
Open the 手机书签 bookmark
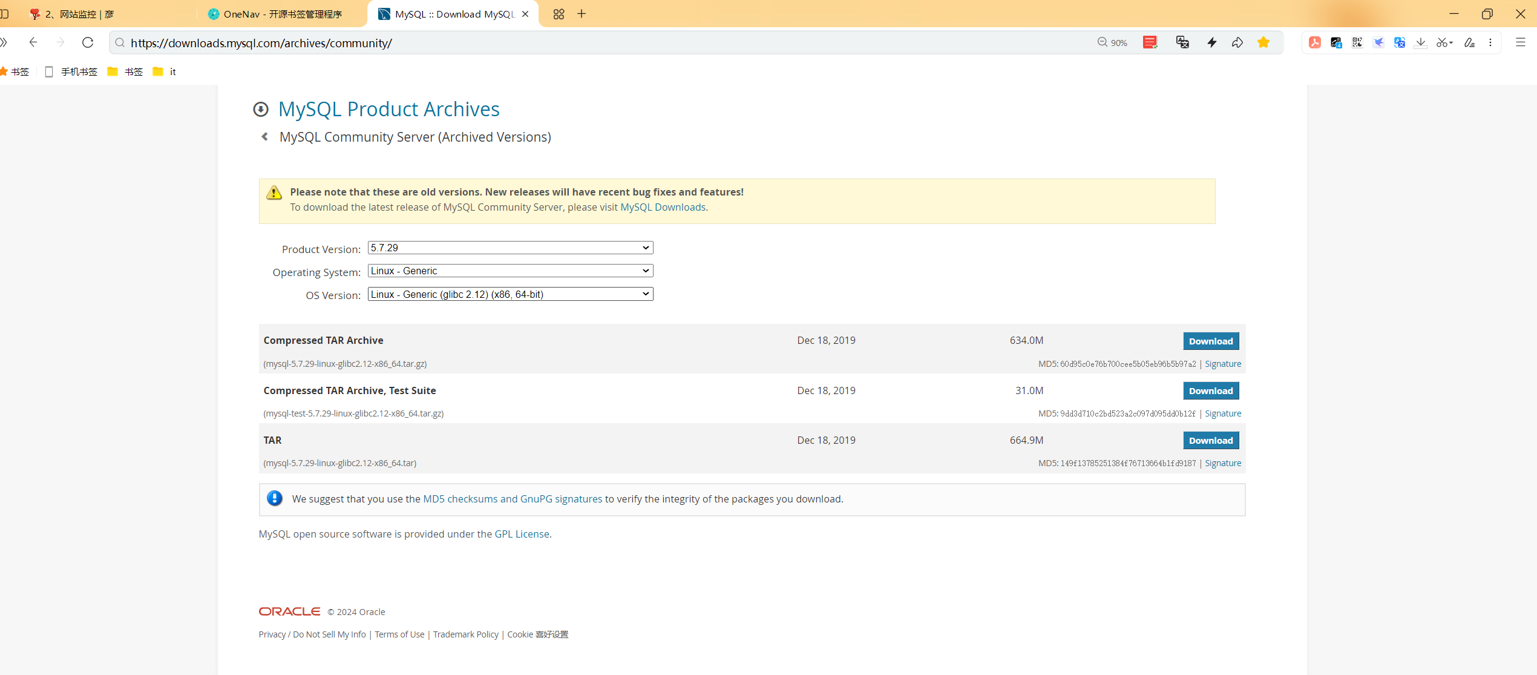click(x=71, y=71)
